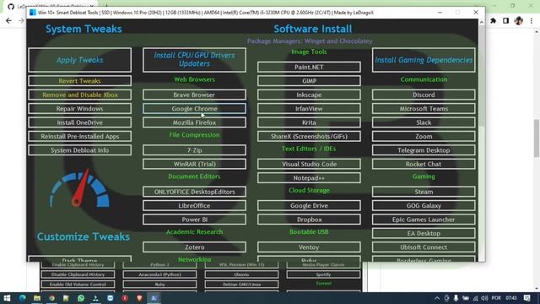Image resolution: width=540 pixels, height=304 pixels.
Task: Install Google Drive
Action: [x=309, y=205]
